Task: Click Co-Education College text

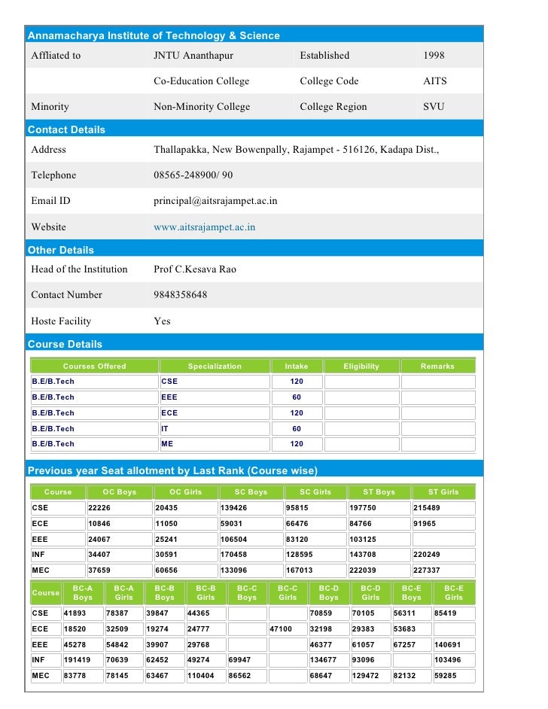Action: pyautogui.click(x=202, y=81)
